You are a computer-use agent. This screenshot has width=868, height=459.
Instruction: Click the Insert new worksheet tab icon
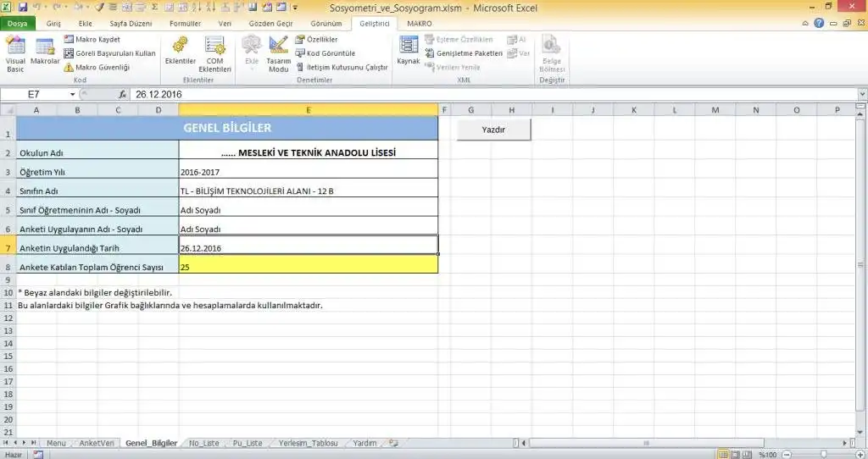click(x=393, y=443)
